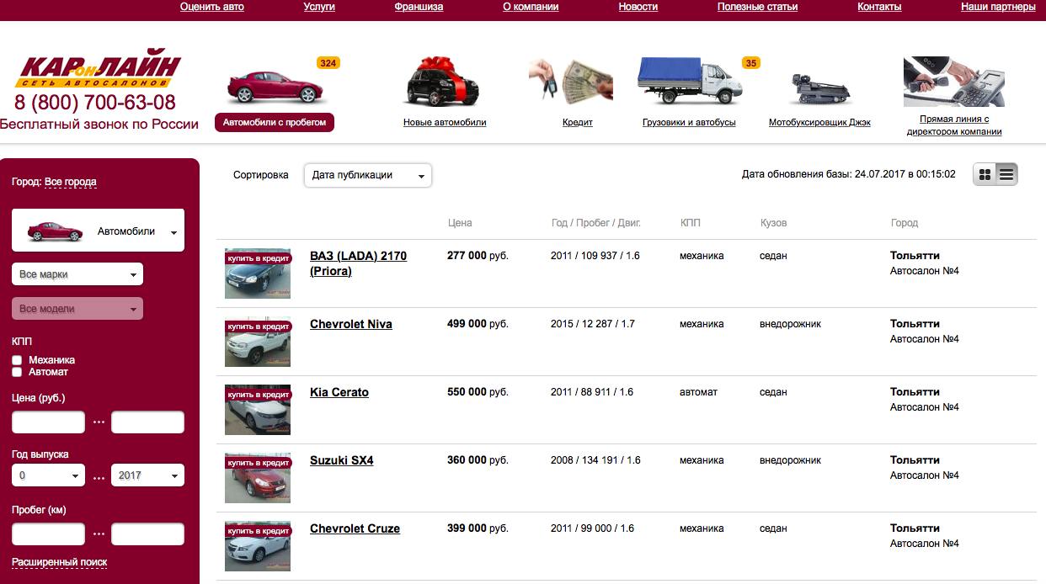
Task: Open the Расширенный поиск link
Action: [x=59, y=562]
